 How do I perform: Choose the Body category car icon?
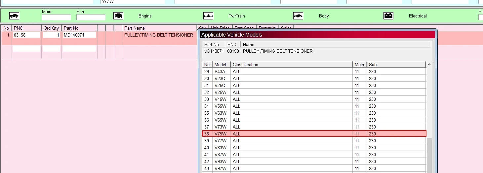click(x=298, y=16)
